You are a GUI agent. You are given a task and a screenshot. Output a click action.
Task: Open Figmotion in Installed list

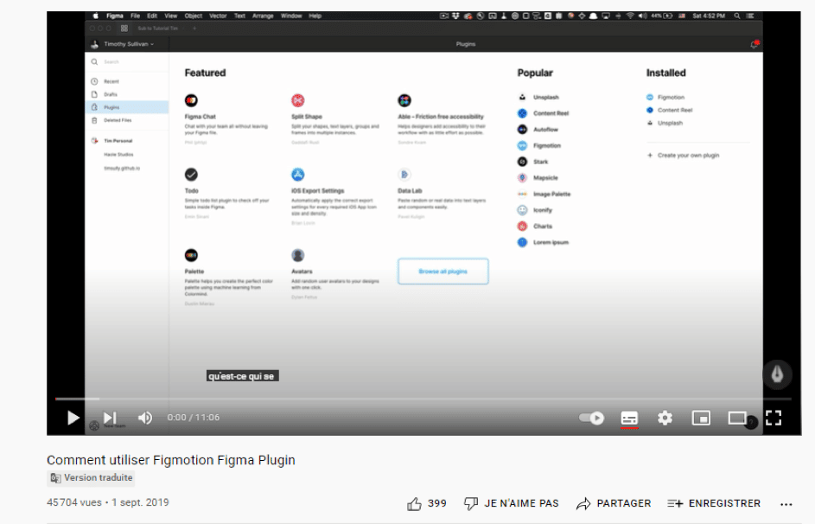click(665, 97)
